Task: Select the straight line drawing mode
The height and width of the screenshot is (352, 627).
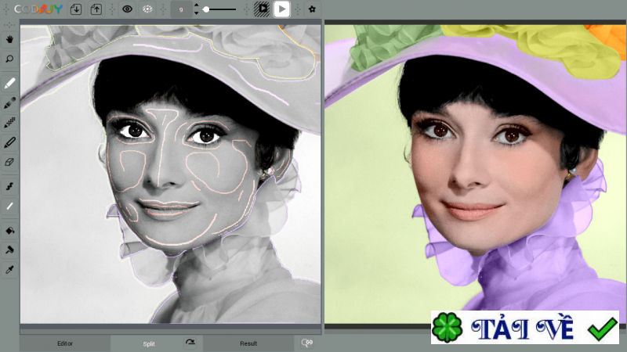Action: point(9,206)
